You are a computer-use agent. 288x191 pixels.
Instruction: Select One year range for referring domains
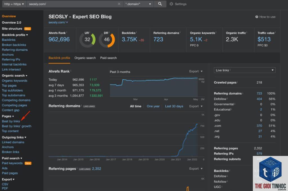point(153,106)
